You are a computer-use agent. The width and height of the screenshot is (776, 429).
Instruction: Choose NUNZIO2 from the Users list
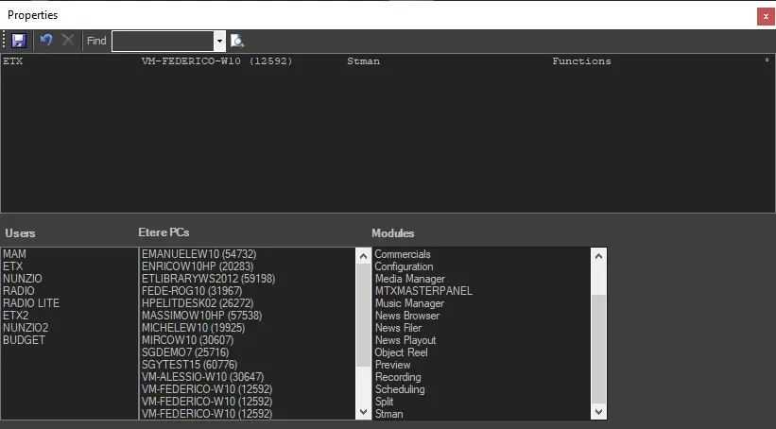coord(26,328)
